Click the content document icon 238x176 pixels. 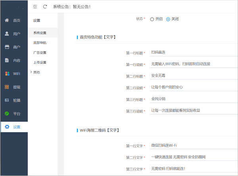click(x=7, y=60)
